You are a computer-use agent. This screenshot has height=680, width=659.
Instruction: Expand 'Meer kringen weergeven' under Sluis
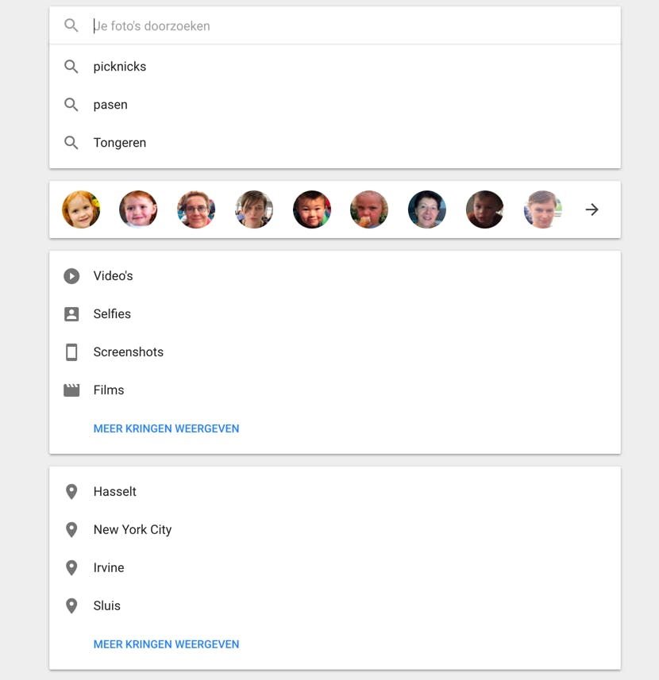click(166, 644)
